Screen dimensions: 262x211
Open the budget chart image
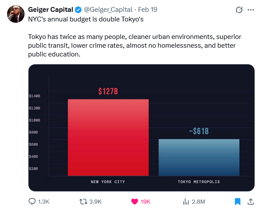click(x=142, y=128)
